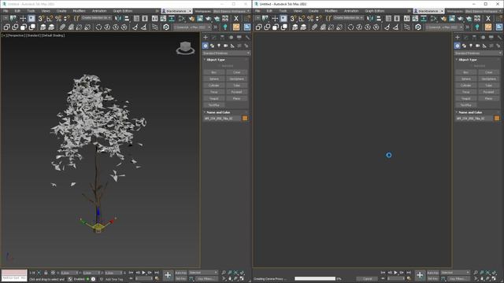Open Workspaces dropdown in left window
Viewport: 504px width, 283px height.
231,11
